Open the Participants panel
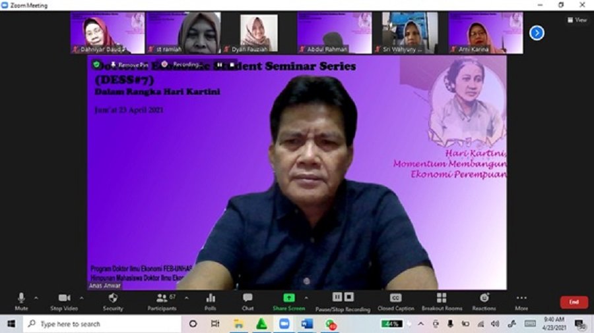 pyautogui.click(x=162, y=301)
